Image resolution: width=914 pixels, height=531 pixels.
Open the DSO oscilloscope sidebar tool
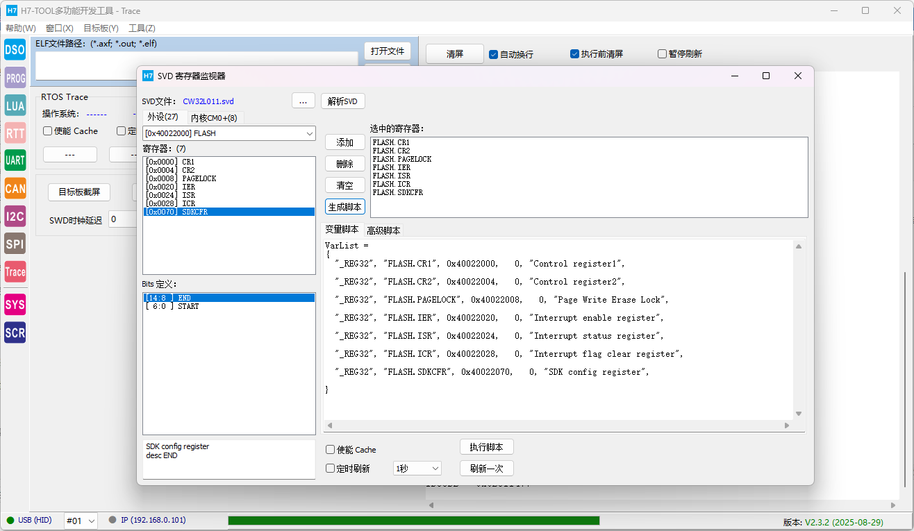tap(15, 50)
